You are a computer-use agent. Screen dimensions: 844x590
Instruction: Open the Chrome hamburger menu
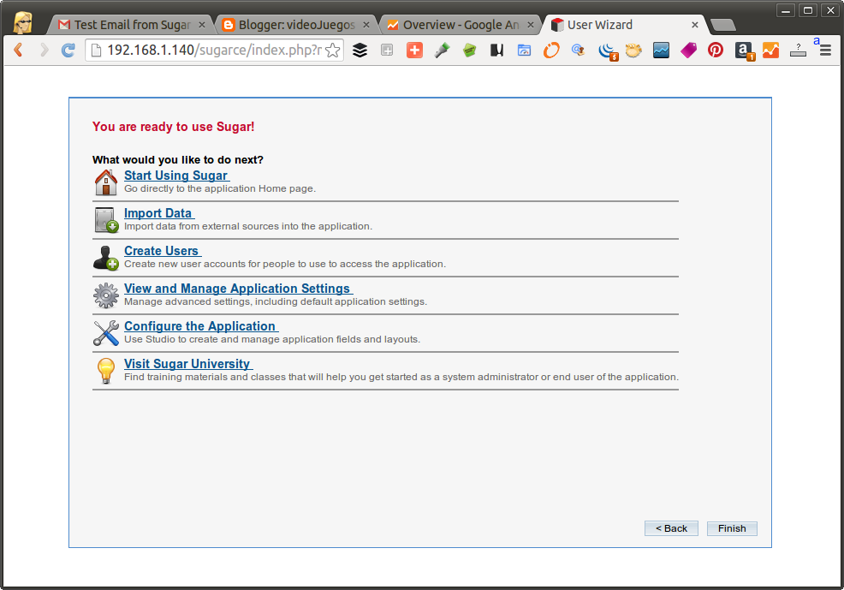(824, 51)
